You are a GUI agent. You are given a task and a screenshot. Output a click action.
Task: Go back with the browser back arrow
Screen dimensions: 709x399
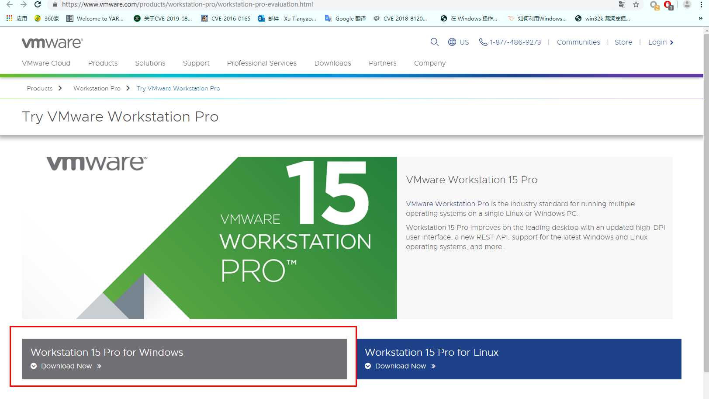(10, 4)
